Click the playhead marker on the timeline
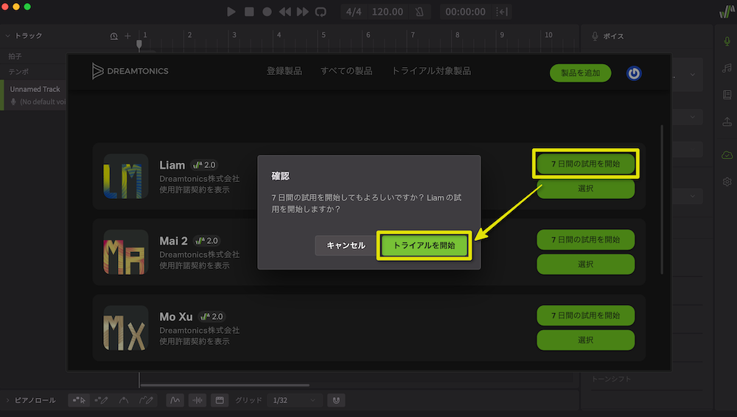 (x=139, y=45)
